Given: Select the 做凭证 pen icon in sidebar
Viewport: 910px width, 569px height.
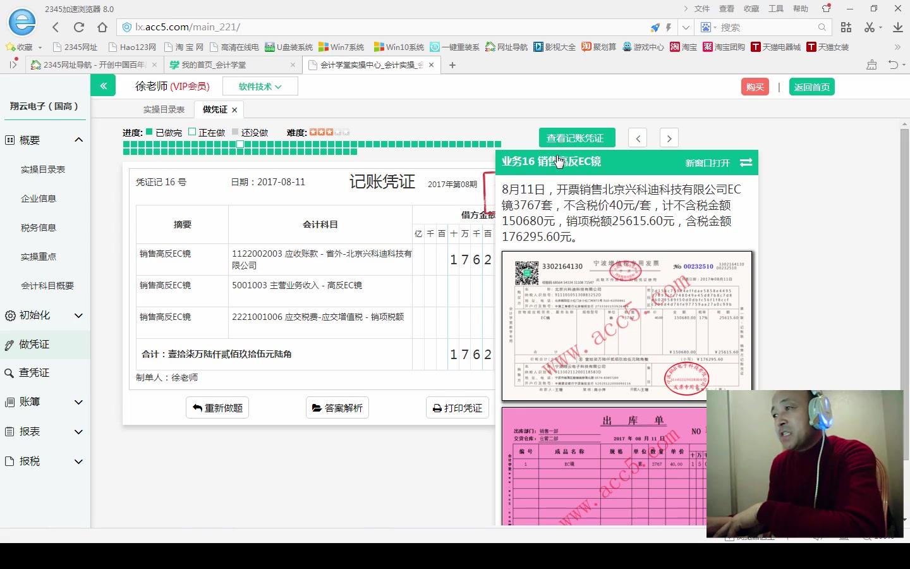Looking at the screenshot, I should point(9,344).
